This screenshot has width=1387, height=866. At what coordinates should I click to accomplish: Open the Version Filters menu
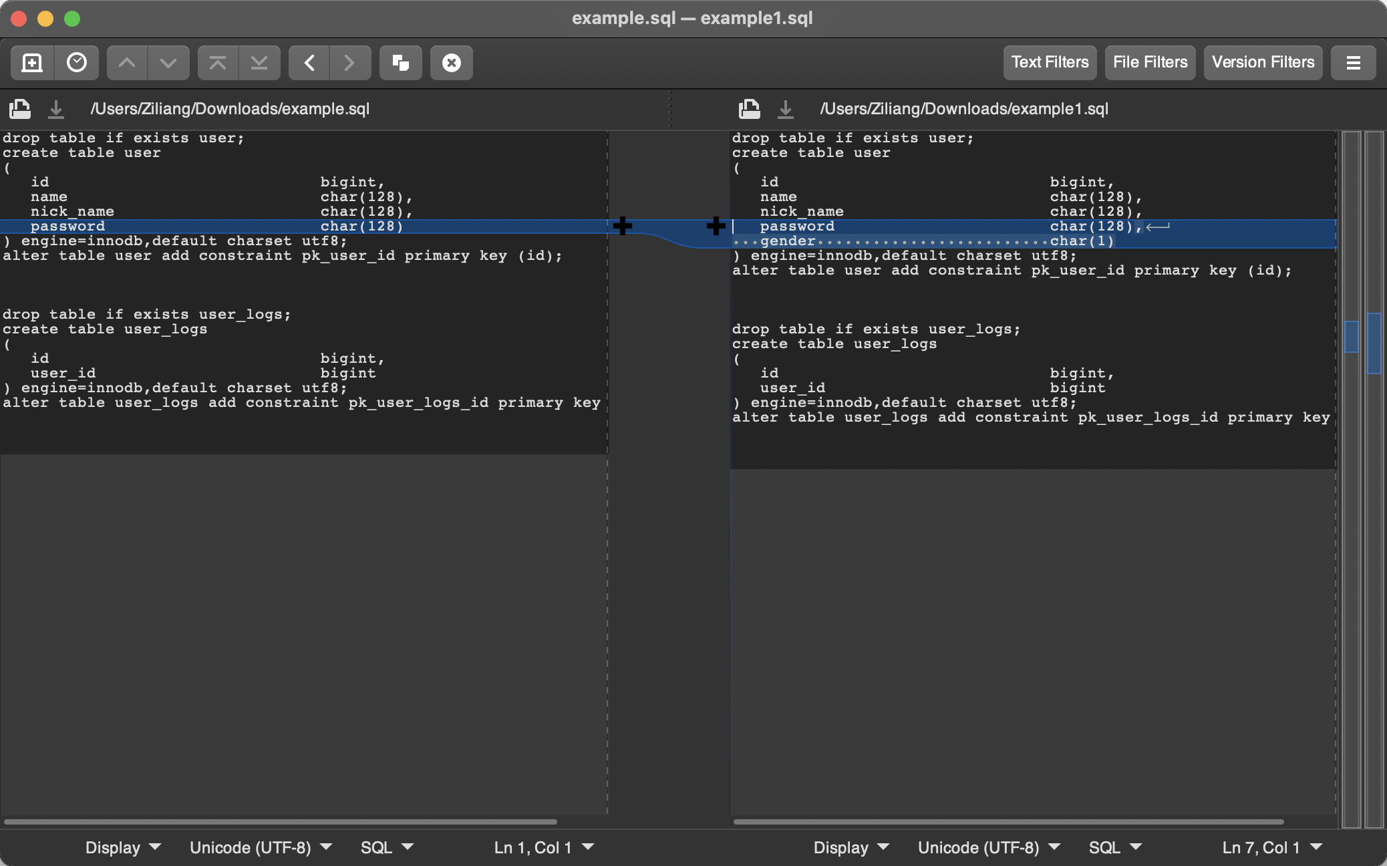[1263, 63]
